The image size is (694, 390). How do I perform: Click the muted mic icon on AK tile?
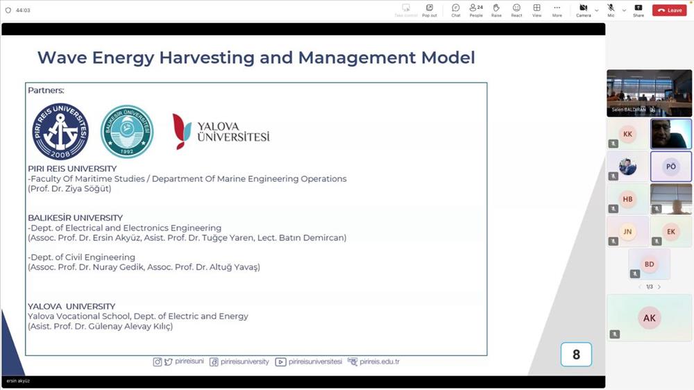(x=614, y=334)
